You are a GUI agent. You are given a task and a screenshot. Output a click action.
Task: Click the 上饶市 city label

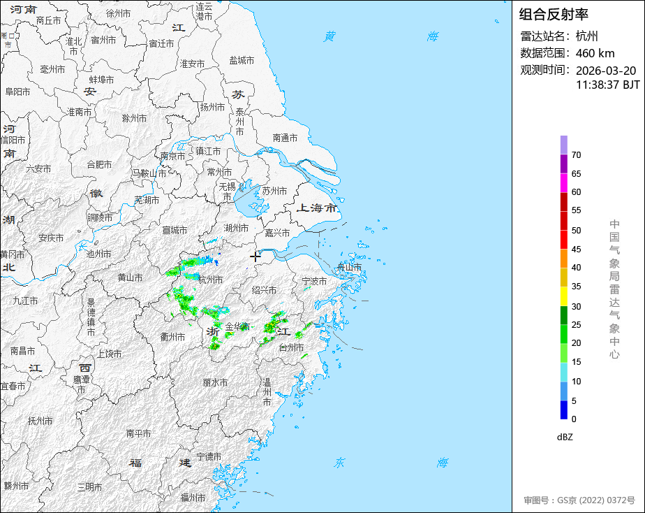coord(109,354)
